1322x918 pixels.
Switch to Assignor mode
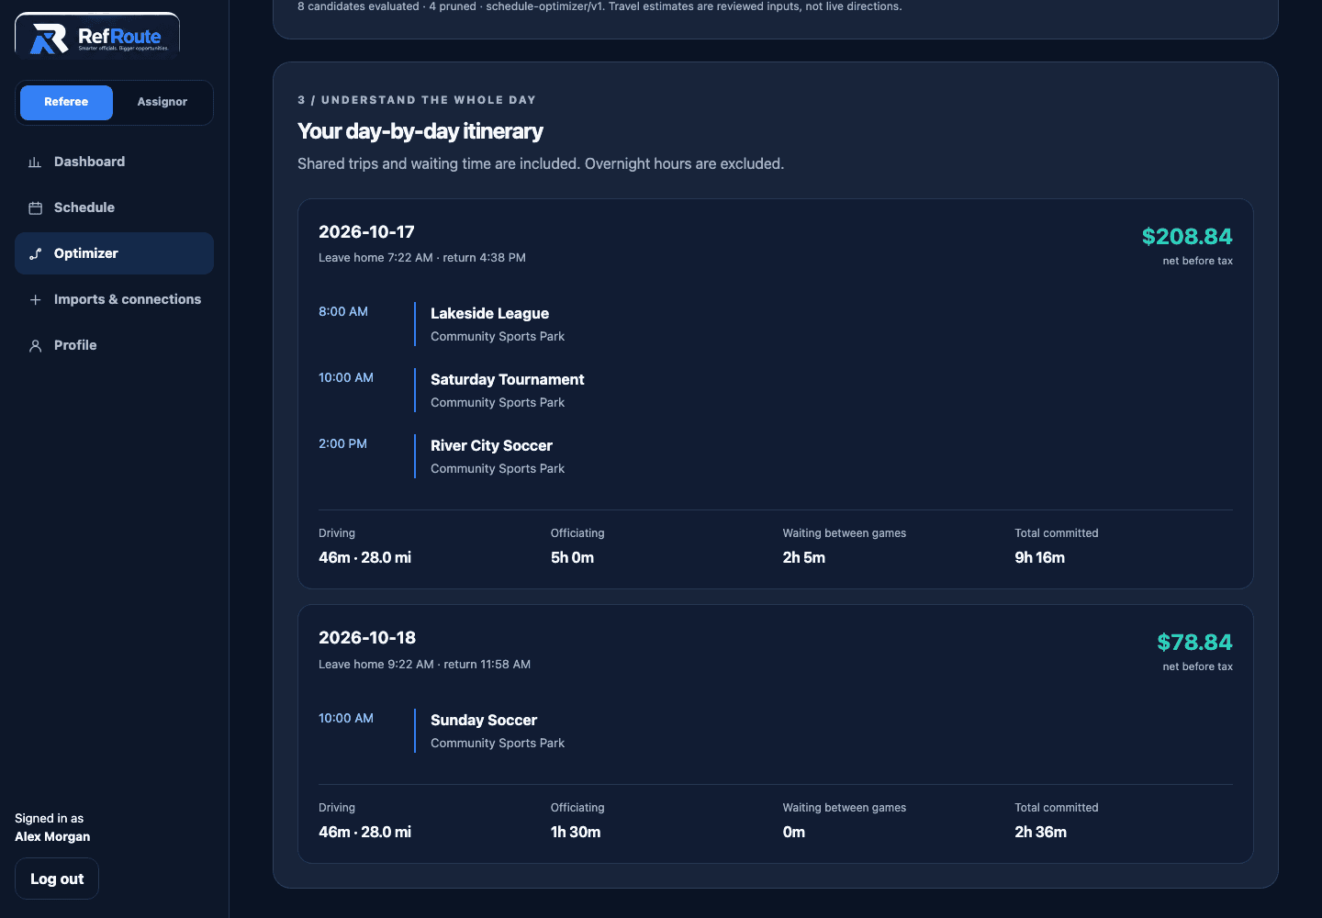tap(162, 102)
